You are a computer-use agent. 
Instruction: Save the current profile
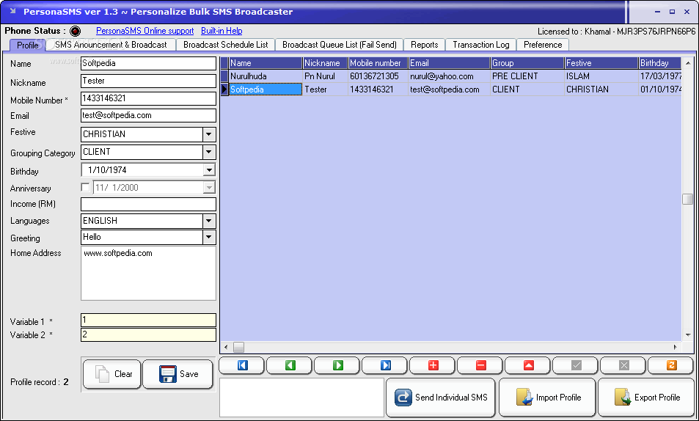point(178,374)
